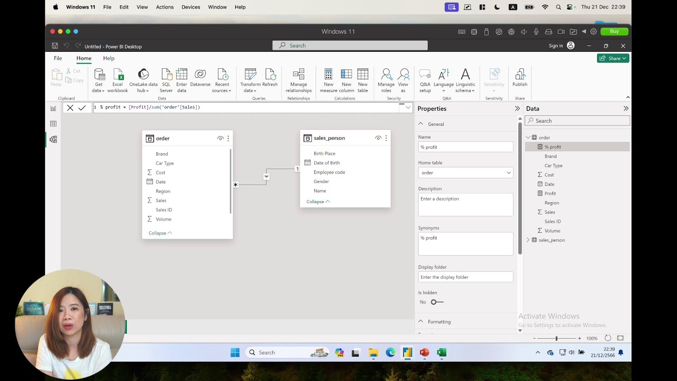Publish the report
This screenshot has width=677, height=381.
pyautogui.click(x=520, y=77)
